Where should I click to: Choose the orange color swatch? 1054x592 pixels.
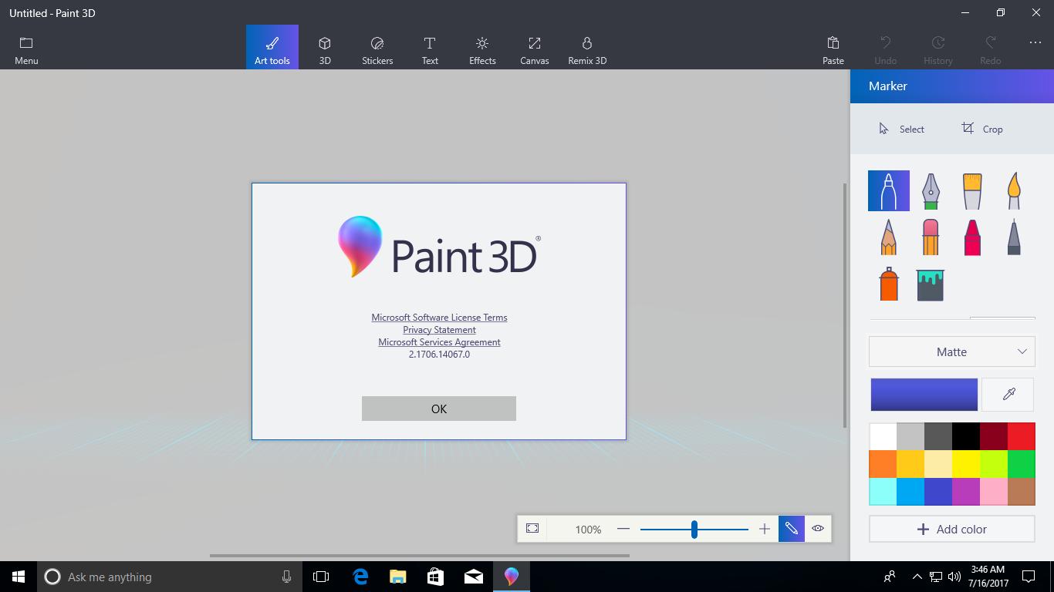coord(883,464)
